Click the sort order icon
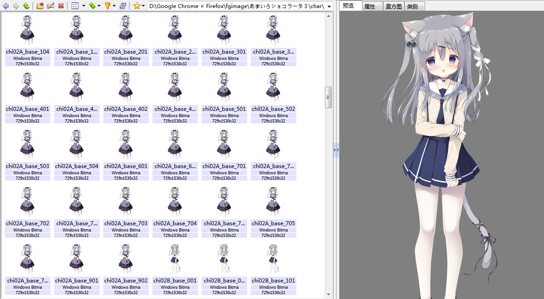 pos(92,6)
